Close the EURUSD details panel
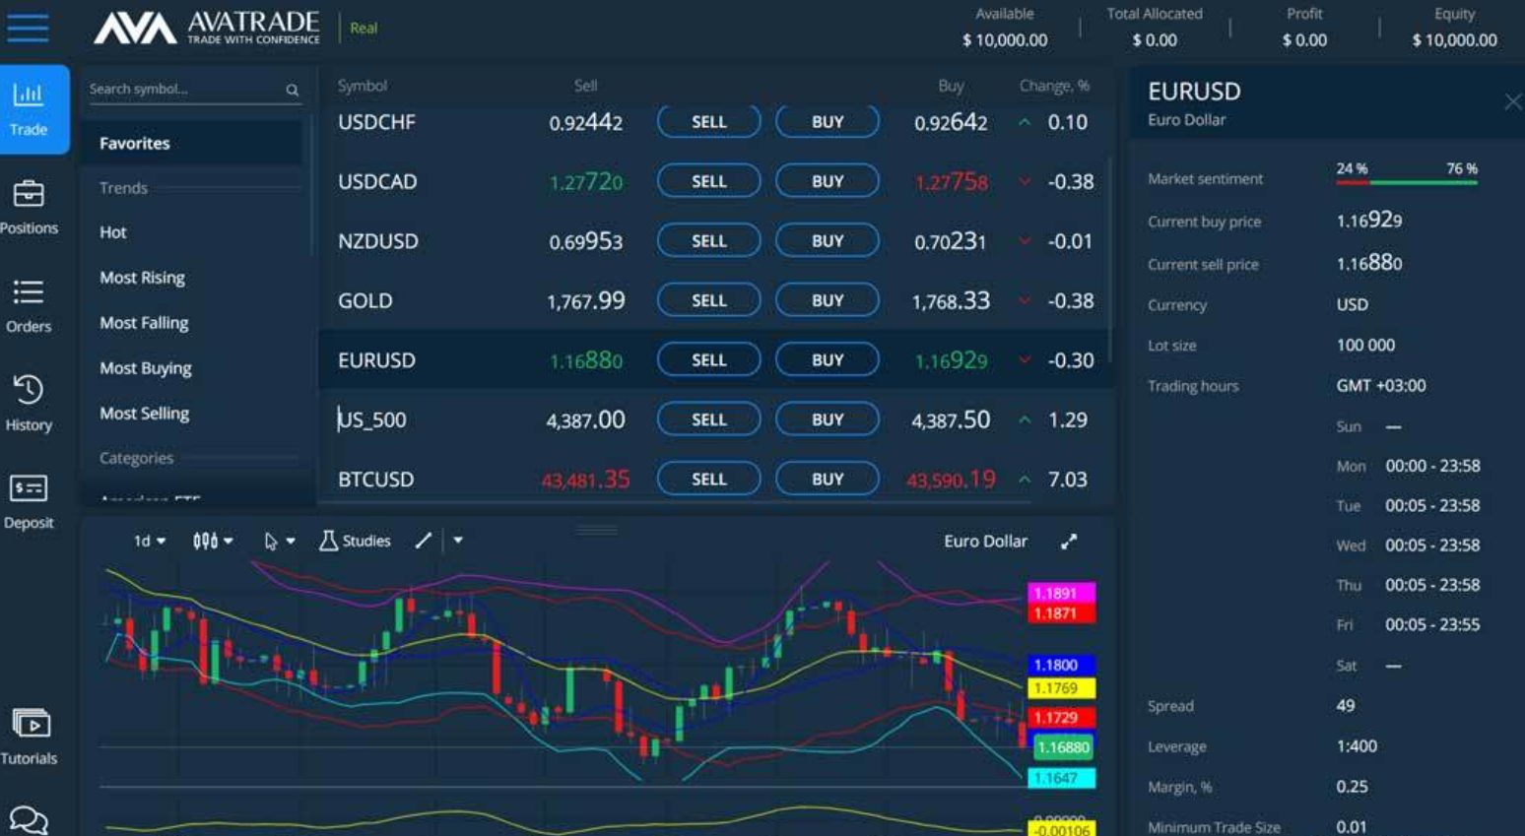1525x836 pixels. (x=1512, y=101)
